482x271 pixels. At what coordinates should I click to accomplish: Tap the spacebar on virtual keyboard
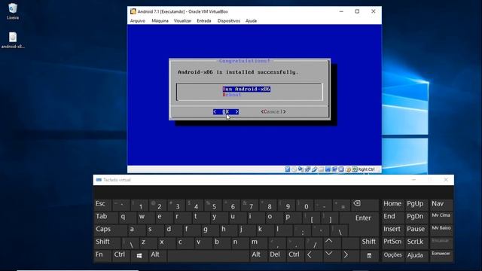click(x=208, y=255)
